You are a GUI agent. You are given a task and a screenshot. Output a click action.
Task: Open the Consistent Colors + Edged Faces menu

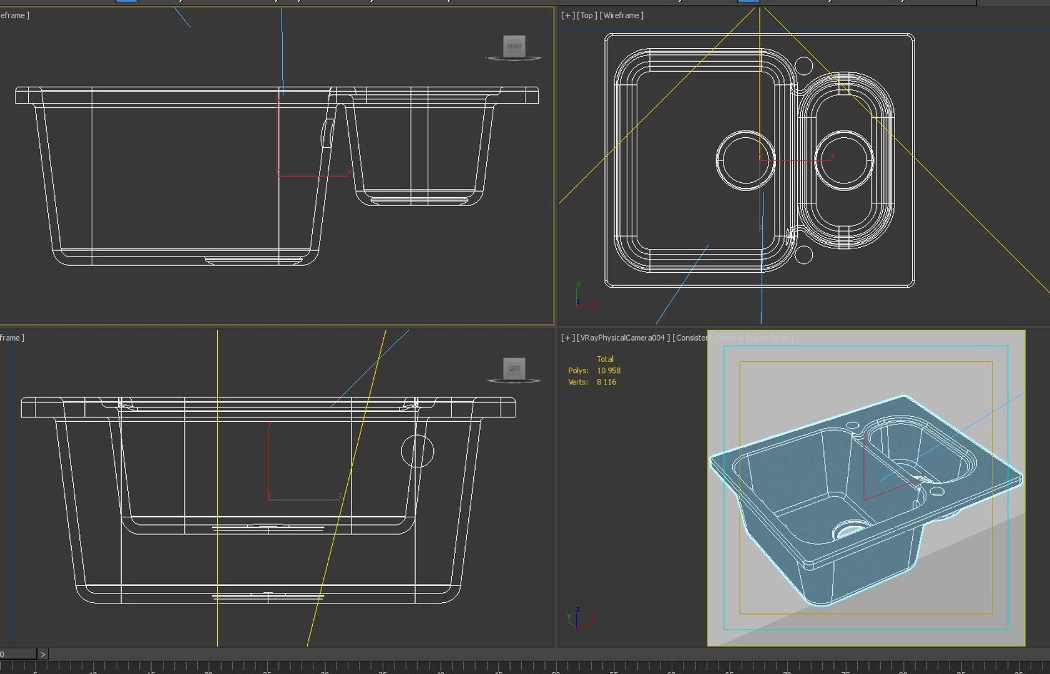click(733, 338)
